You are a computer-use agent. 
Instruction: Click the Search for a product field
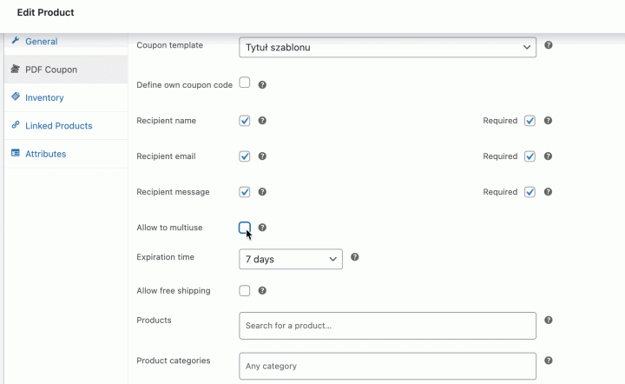(x=387, y=326)
